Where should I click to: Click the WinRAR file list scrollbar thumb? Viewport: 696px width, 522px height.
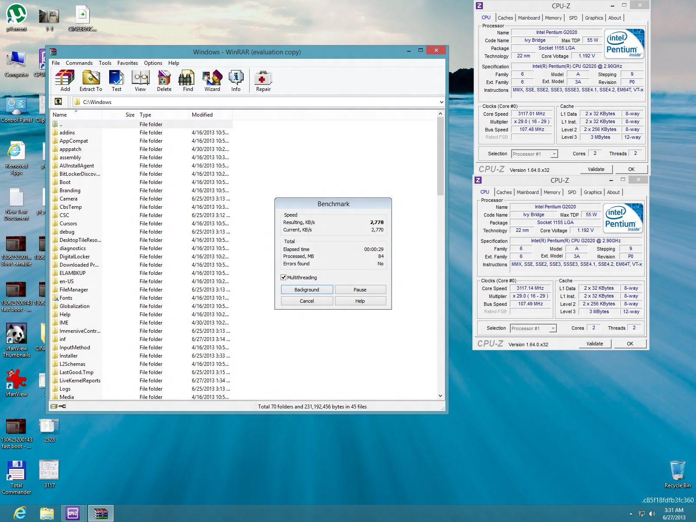(x=440, y=156)
